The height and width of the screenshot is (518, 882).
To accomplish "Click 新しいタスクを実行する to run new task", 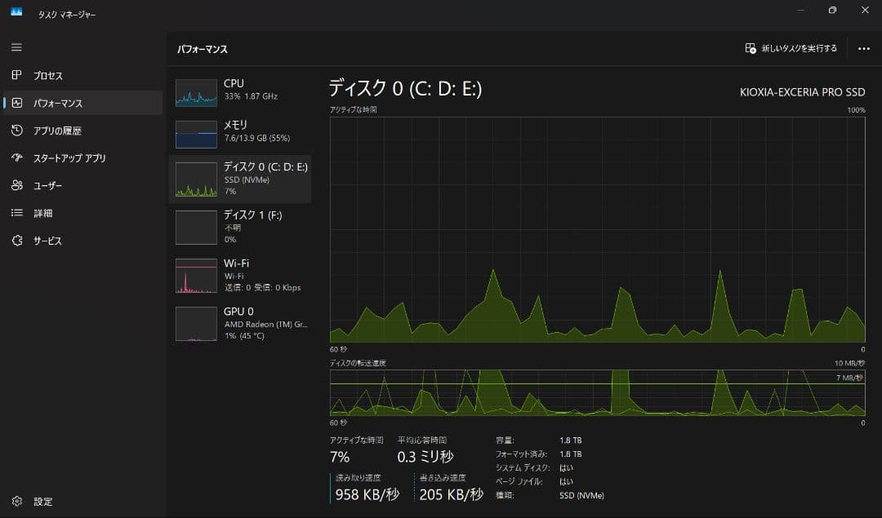I will coord(792,48).
